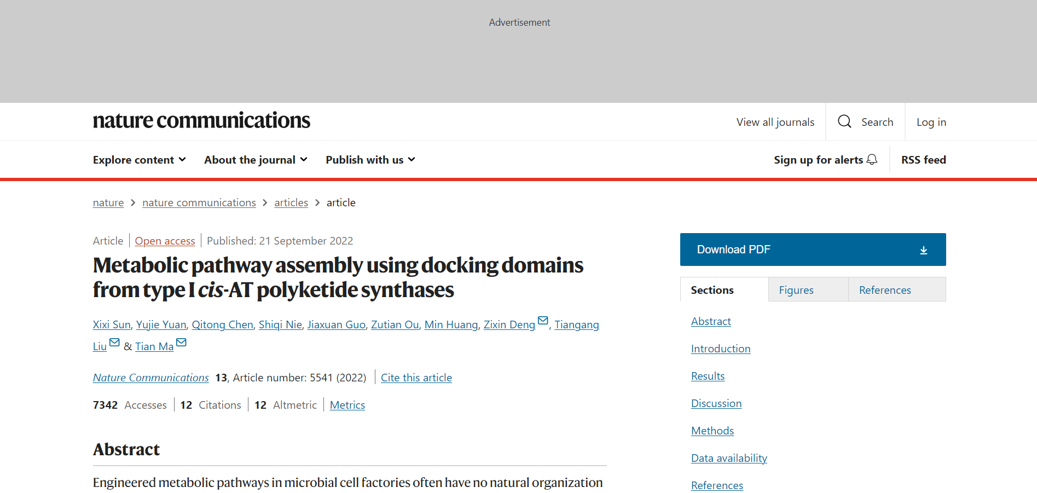This screenshot has width=1037, height=493.
Task: Click the Cite this article link
Action: (x=416, y=378)
